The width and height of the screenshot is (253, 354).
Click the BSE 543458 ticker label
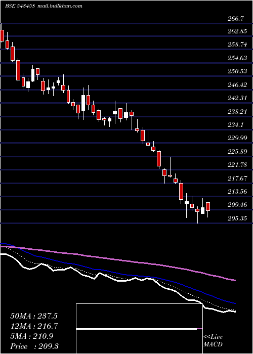(x=20, y=6)
